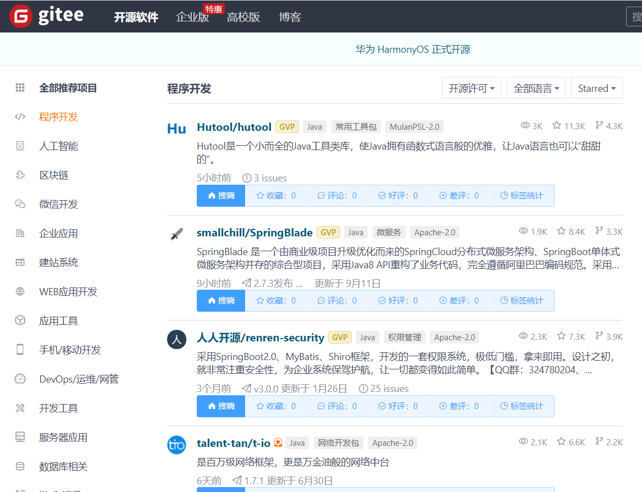
Task: Click 标签统计 under renren-security
Action: pos(522,406)
